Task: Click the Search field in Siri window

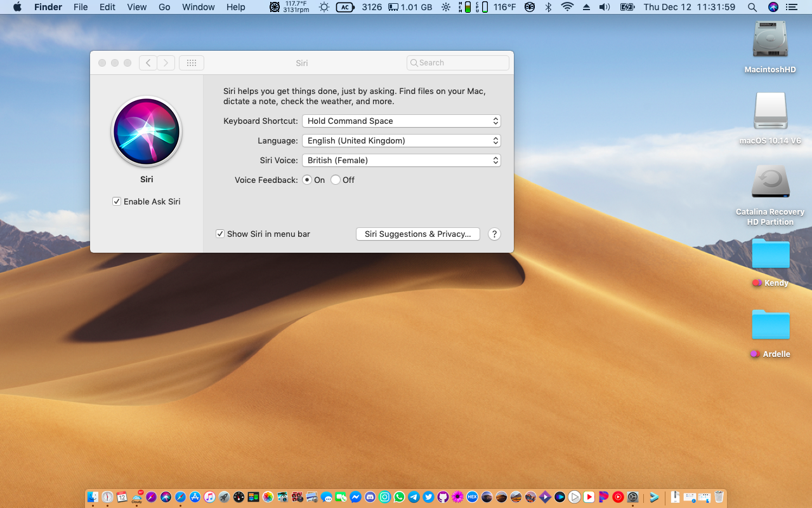Action: click(x=458, y=63)
